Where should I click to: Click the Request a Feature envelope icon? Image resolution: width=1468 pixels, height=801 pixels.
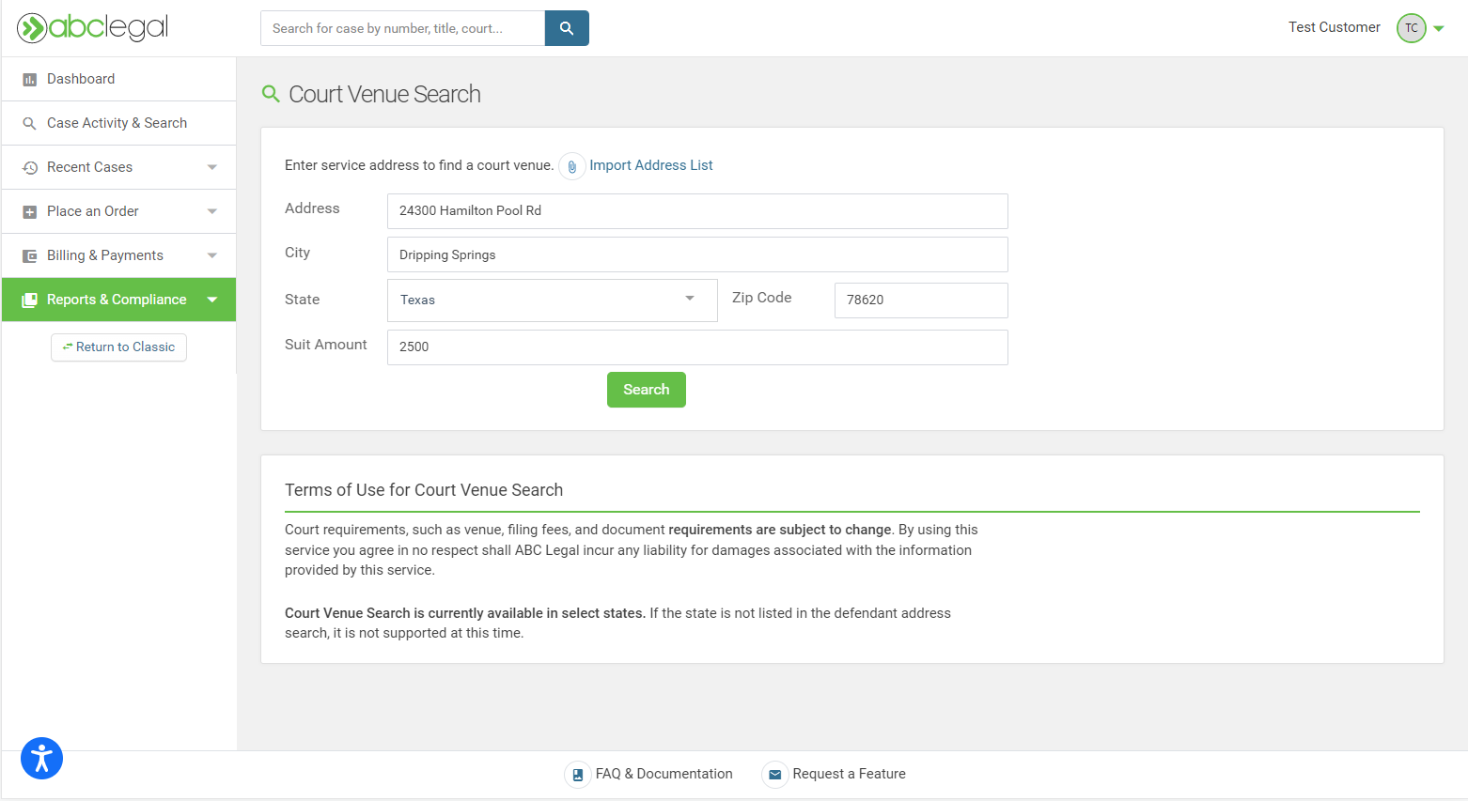pyautogui.click(x=774, y=775)
